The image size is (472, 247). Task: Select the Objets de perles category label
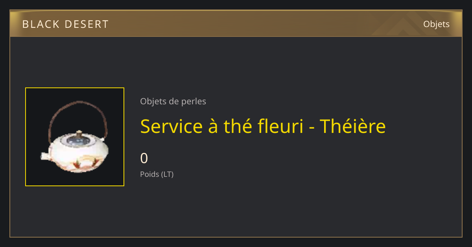[173, 102]
